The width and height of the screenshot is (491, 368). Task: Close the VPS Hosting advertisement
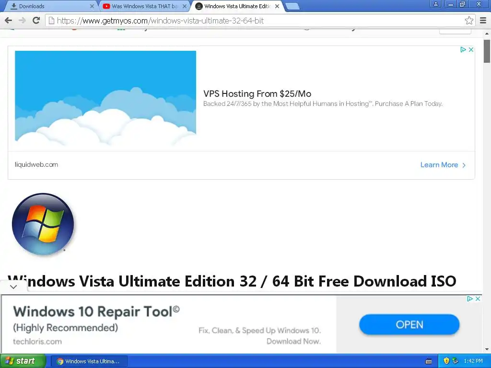pos(471,49)
